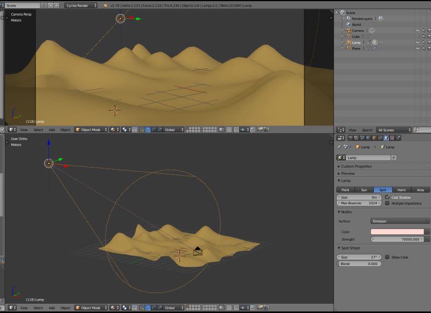Open lamp emission Color swatch
This screenshot has width=431, height=313.
(x=397, y=232)
